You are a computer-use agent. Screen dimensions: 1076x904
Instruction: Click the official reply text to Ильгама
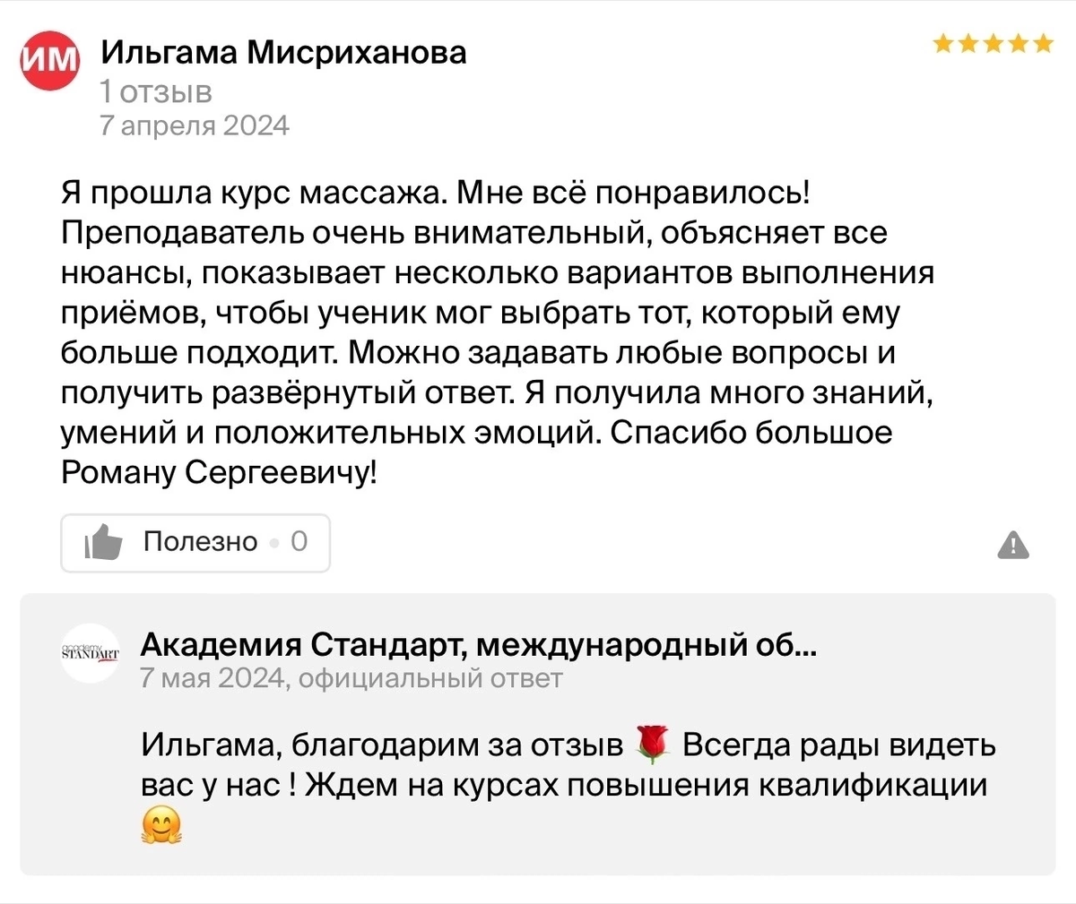coord(568,765)
